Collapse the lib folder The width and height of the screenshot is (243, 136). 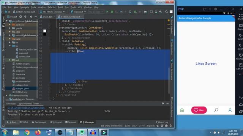click(x=10, y=46)
